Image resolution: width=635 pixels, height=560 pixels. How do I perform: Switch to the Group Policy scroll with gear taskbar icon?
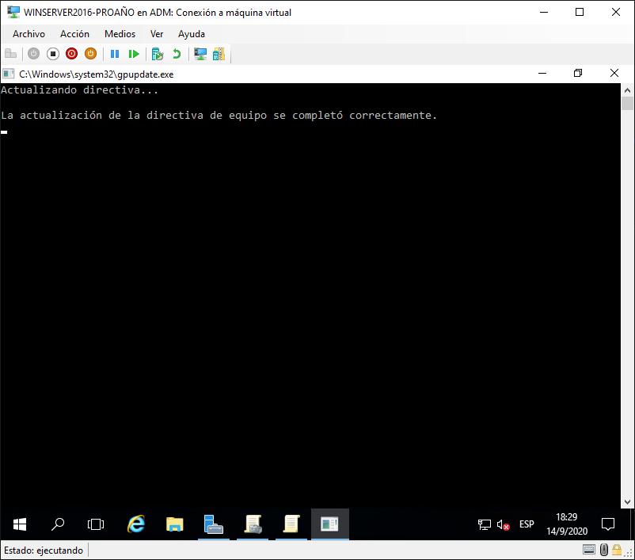pyautogui.click(x=253, y=524)
